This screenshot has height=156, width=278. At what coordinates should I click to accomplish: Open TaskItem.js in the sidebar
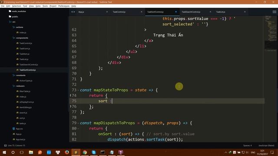click(24, 54)
